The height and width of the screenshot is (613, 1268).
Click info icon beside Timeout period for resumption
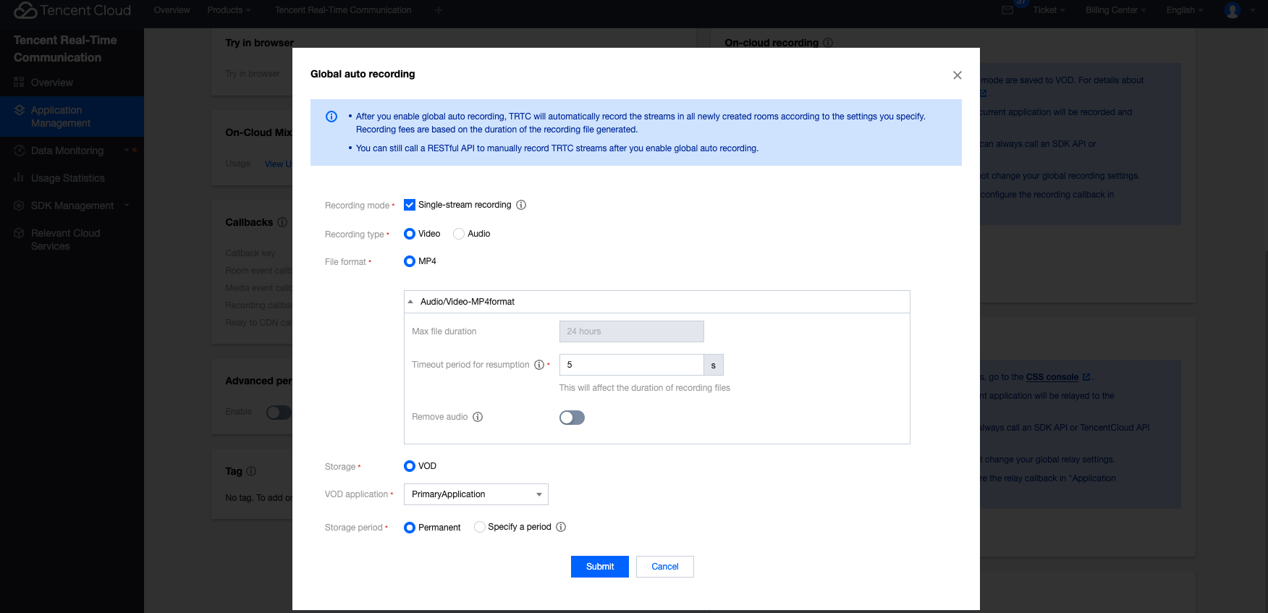coord(539,365)
